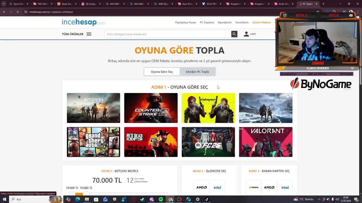Open Microsoft Store from taskbar
The height and width of the screenshot is (203, 362).
[x=96, y=199]
